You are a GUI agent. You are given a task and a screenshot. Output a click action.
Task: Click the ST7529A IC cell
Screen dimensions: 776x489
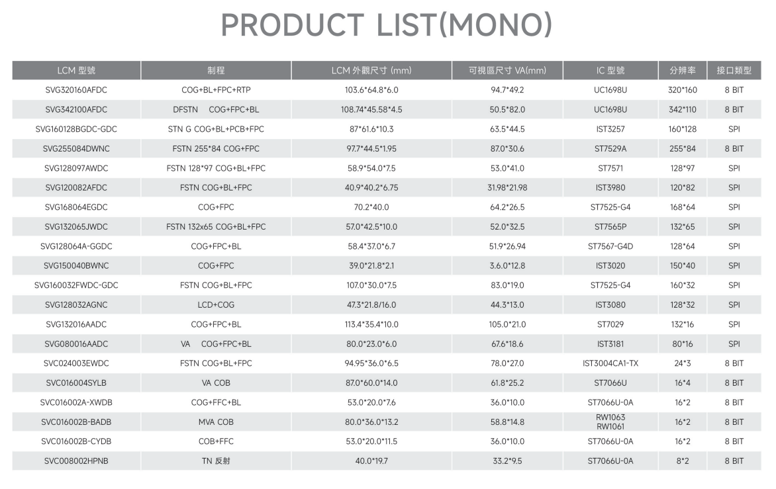(610, 148)
